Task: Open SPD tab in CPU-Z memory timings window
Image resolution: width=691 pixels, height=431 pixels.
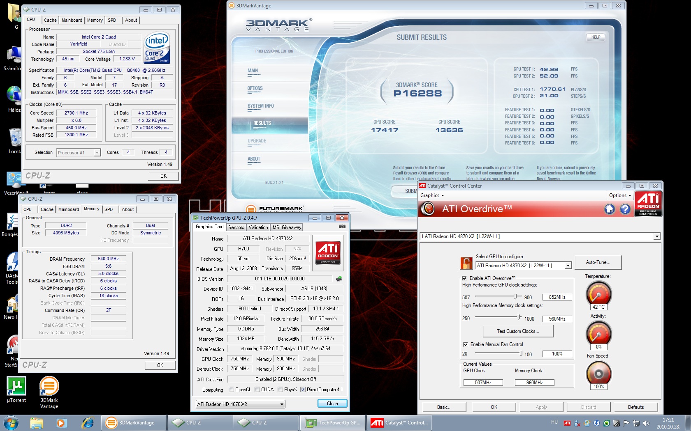Action: pos(109,209)
